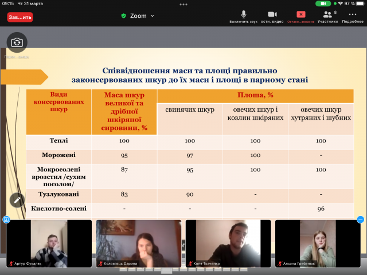Image resolution: width=367 pixels, height=275 pixels.
Task: Stop screen sharing with red button
Action: pyautogui.click(x=300, y=16)
